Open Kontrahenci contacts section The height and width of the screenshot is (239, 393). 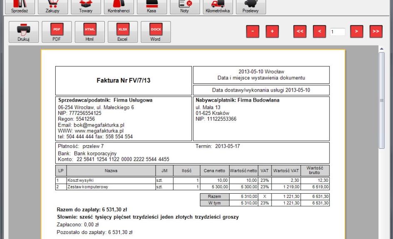pos(119,6)
